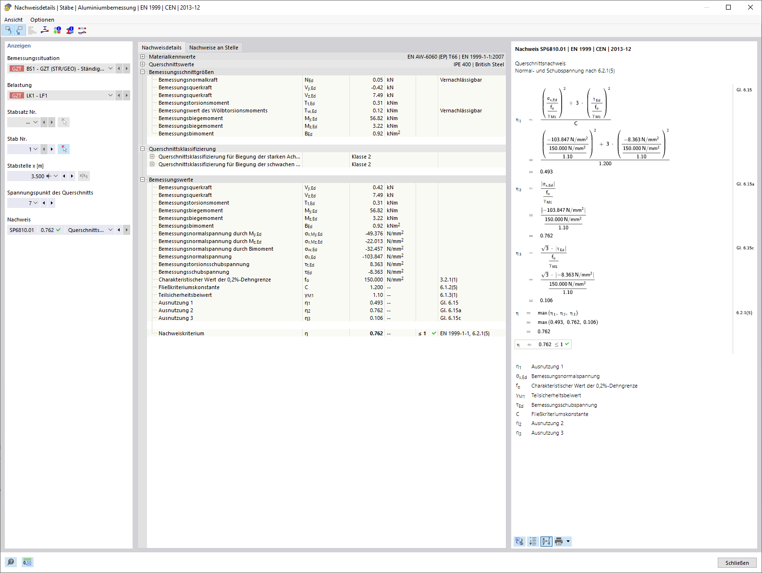Select the Charakteristischer Wert der 0,2%-Dehngrenze row
Image resolution: width=762 pixels, height=573 pixels.
[x=326, y=280]
